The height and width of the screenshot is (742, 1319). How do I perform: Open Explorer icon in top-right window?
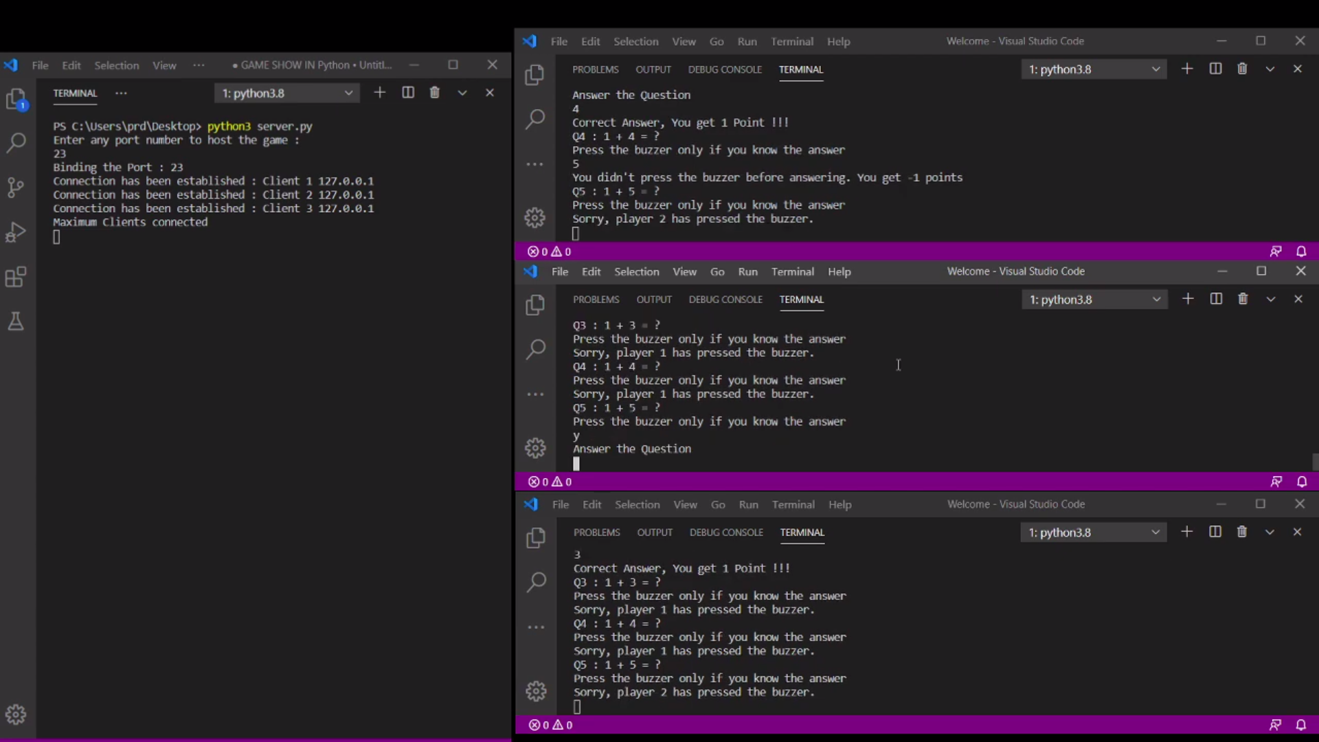[534, 74]
